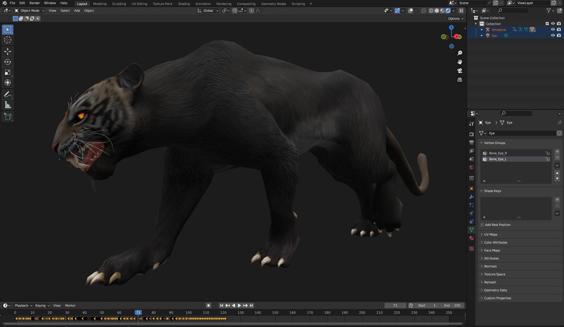Hide the Armature in viewport
This screenshot has height=327, width=564.
(x=553, y=29)
